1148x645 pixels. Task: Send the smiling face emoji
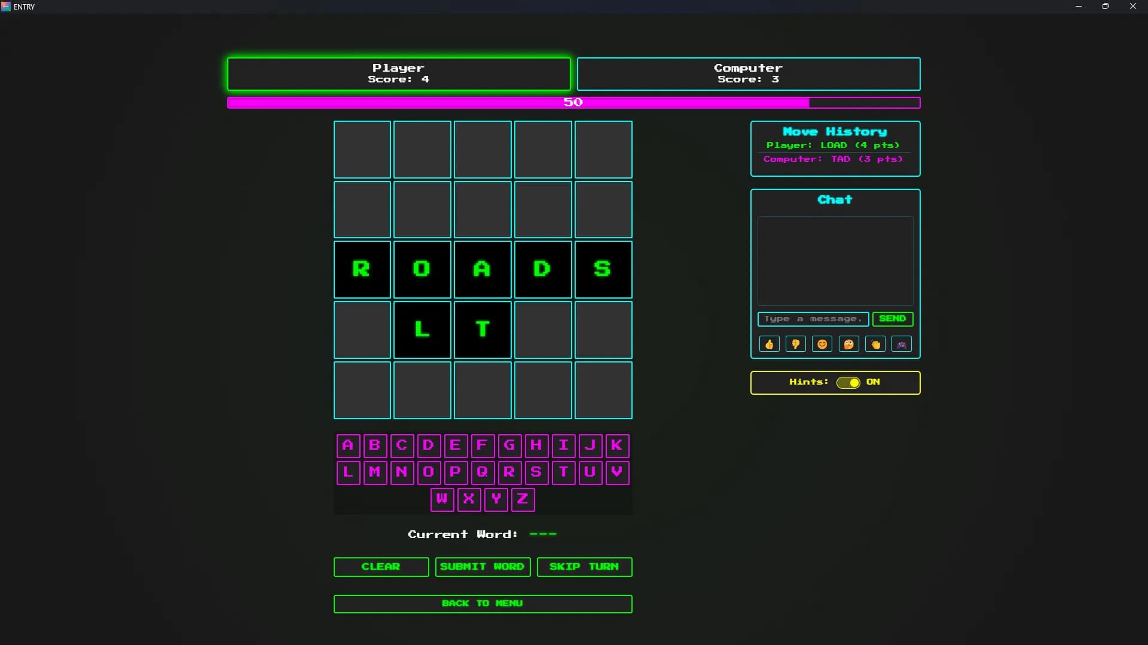(x=822, y=344)
